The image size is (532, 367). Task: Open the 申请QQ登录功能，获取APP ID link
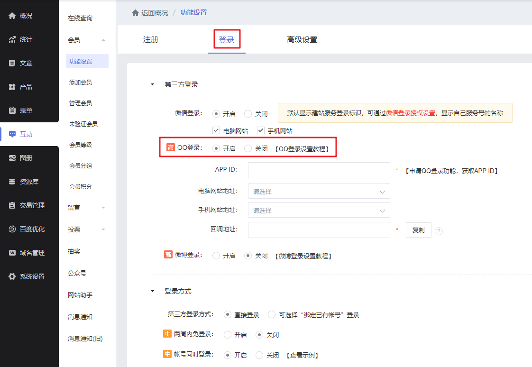pyautogui.click(x=451, y=171)
